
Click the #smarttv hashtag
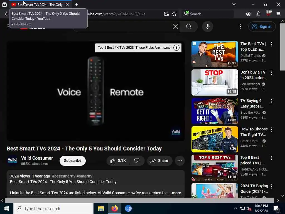pyautogui.click(x=84, y=176)
